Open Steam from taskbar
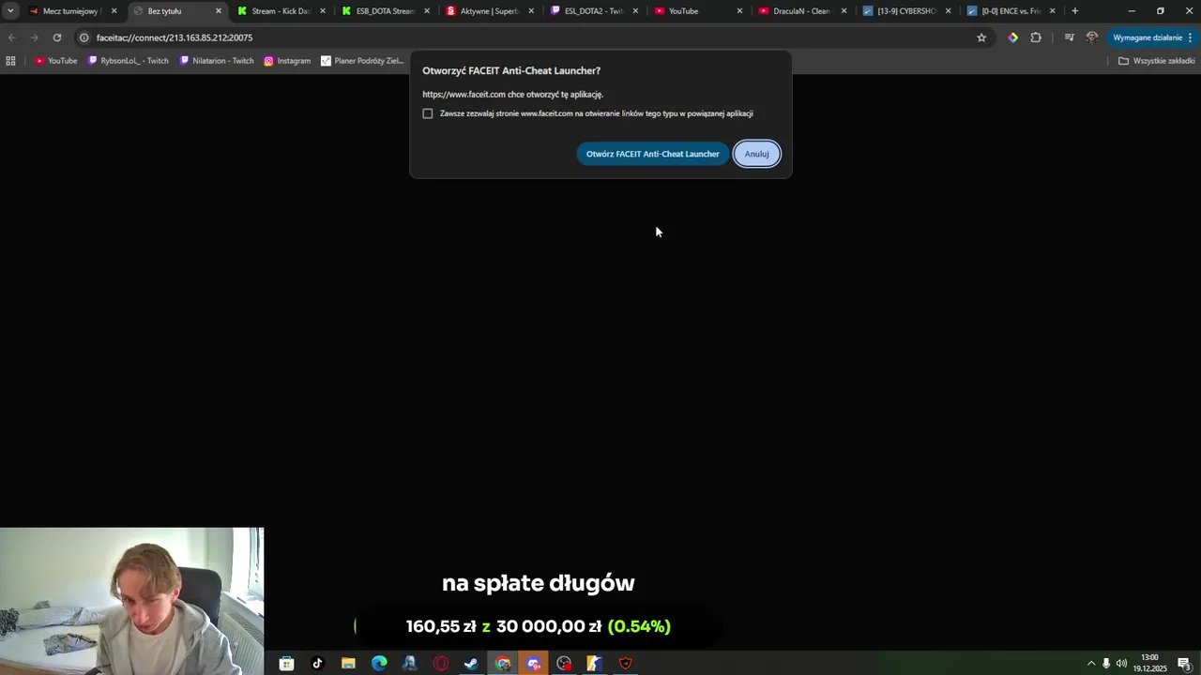The image size is (1201, 675). pos(472,664)
